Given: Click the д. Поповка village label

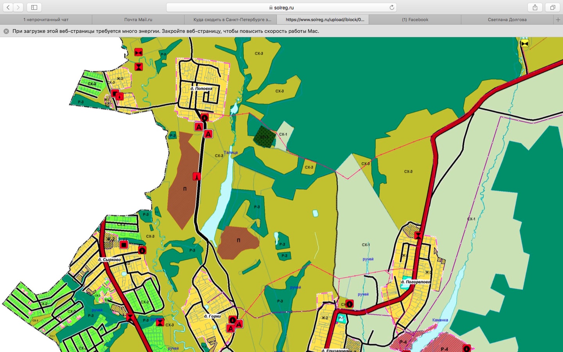Looking at the screenshot, I should tap(201, 89).
